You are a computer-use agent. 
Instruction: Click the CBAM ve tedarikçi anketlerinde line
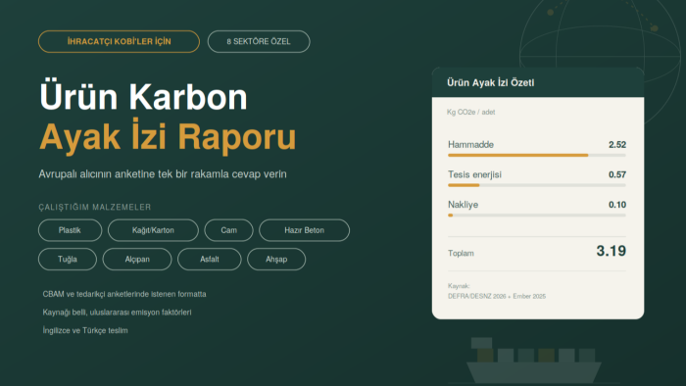point(124,294)
